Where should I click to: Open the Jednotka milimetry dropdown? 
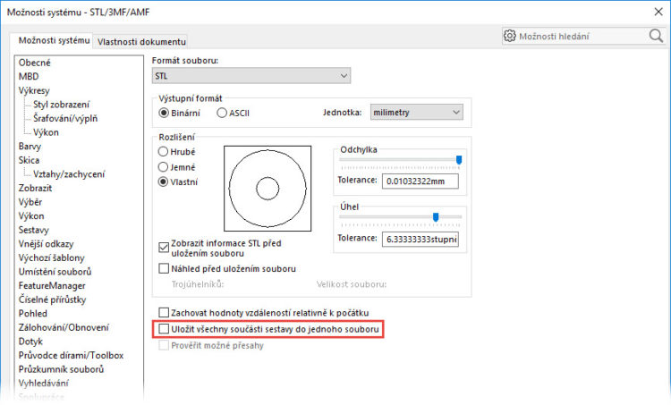(x=416, y=113)
